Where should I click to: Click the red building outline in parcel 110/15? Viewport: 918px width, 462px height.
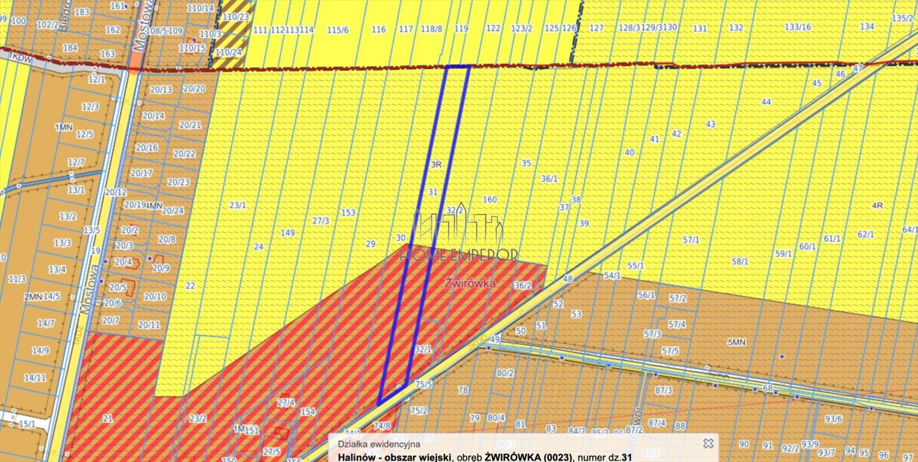[190, 49]
